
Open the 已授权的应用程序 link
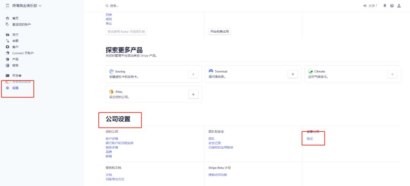tap(221, 148)
